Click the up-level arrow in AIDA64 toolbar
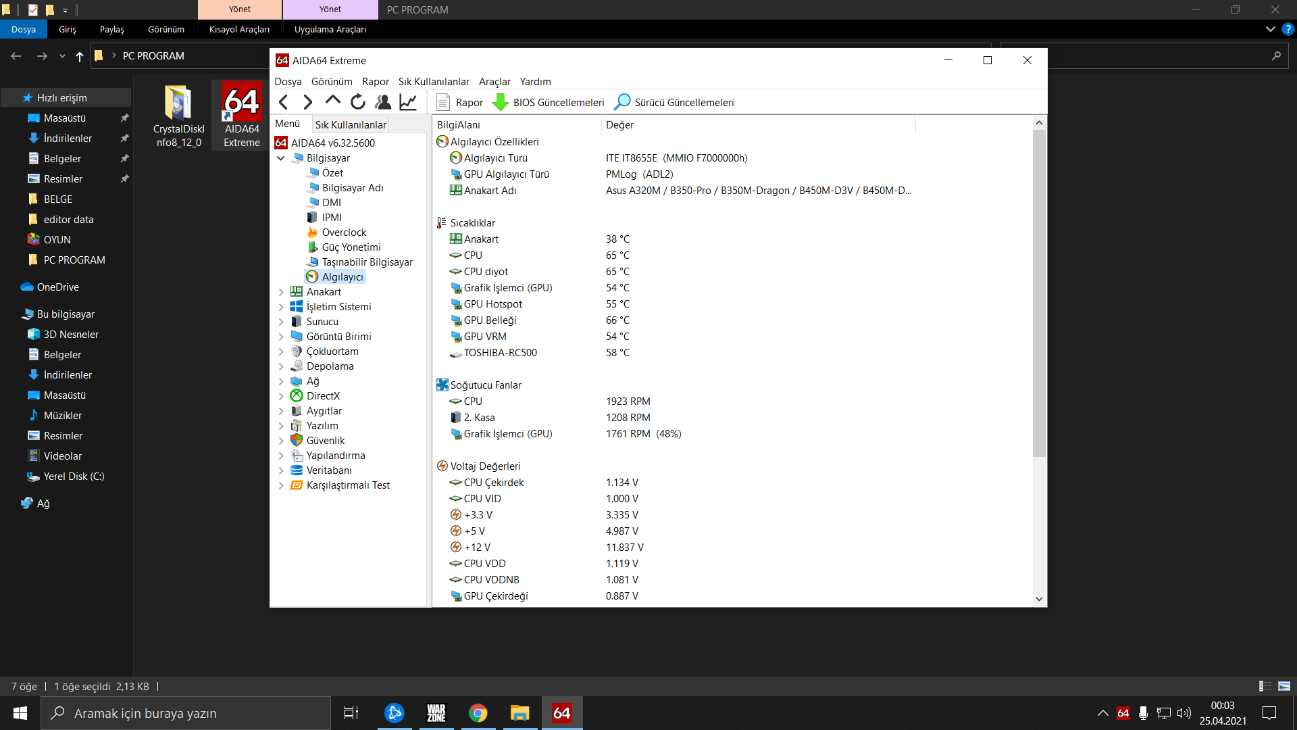 [x=332, y=101]
